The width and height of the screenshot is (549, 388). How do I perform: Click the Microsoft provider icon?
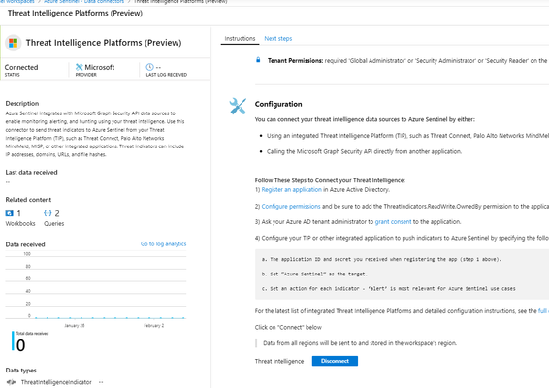tap(80, 67)
